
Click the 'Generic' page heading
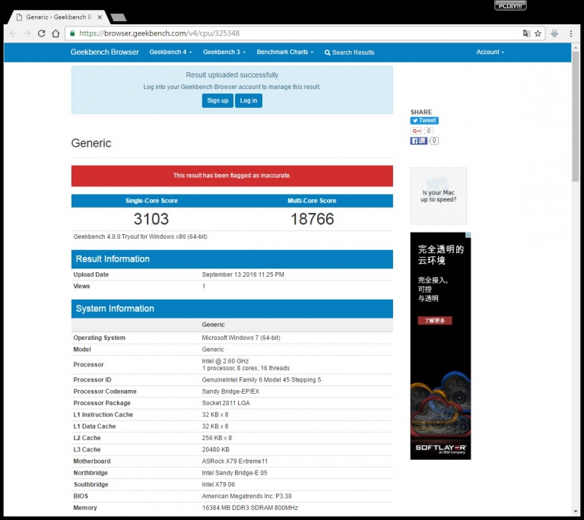point(91,143)
